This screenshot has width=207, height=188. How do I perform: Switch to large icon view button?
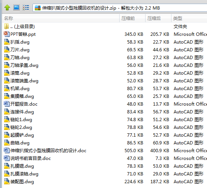(17, 7)
